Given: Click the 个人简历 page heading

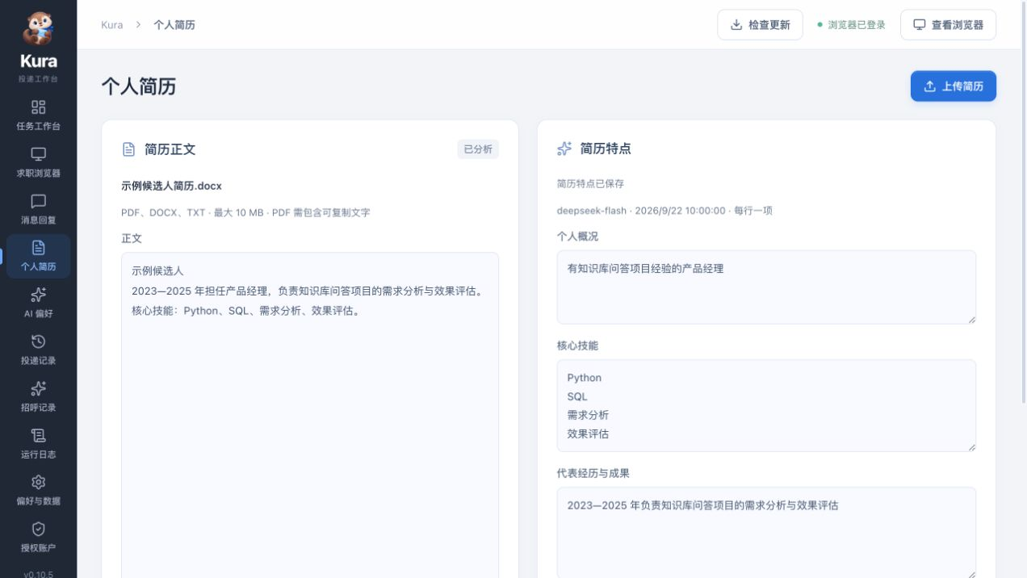Looking at the screenshot, I should 138,87.
